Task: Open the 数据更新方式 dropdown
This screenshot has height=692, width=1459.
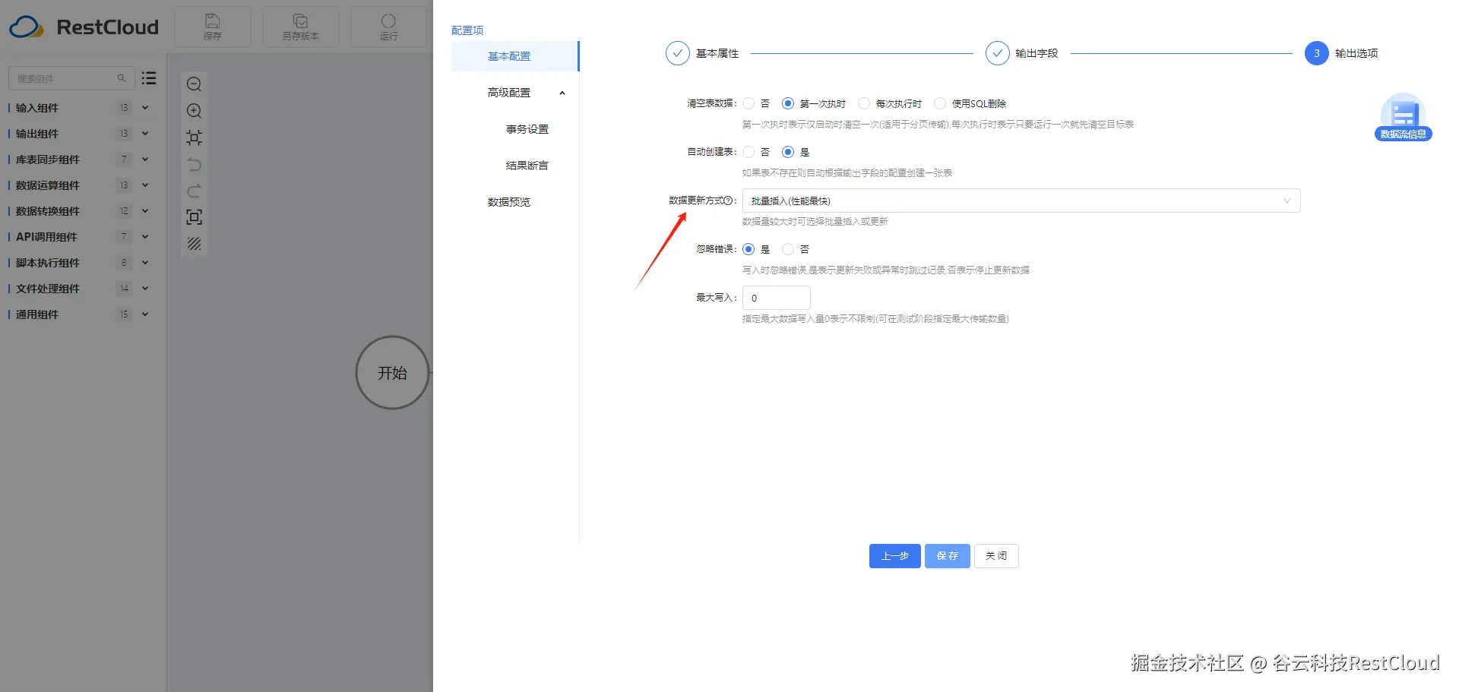Action: pos(1021,201)
